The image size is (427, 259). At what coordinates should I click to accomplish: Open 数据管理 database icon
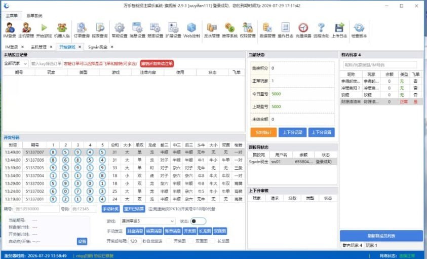(267, 30)
